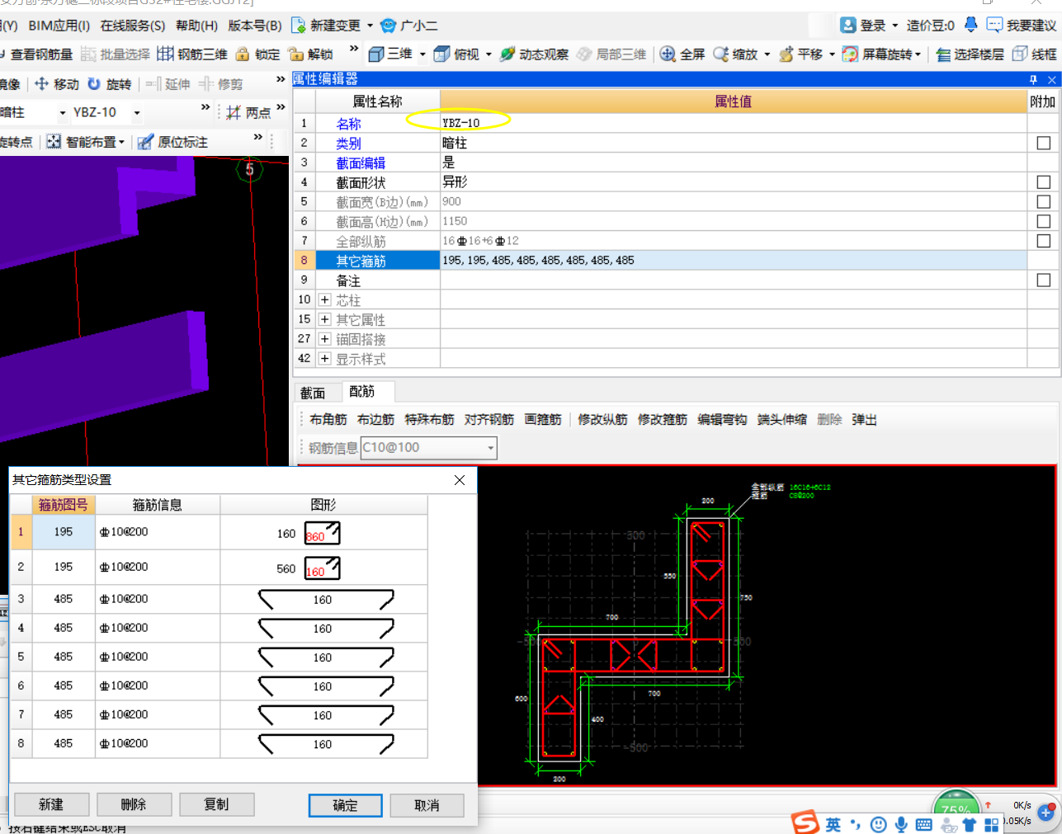
Task: Toggle 附加 checkbox for 全部纵筋 row
Action: point(1044,241)
